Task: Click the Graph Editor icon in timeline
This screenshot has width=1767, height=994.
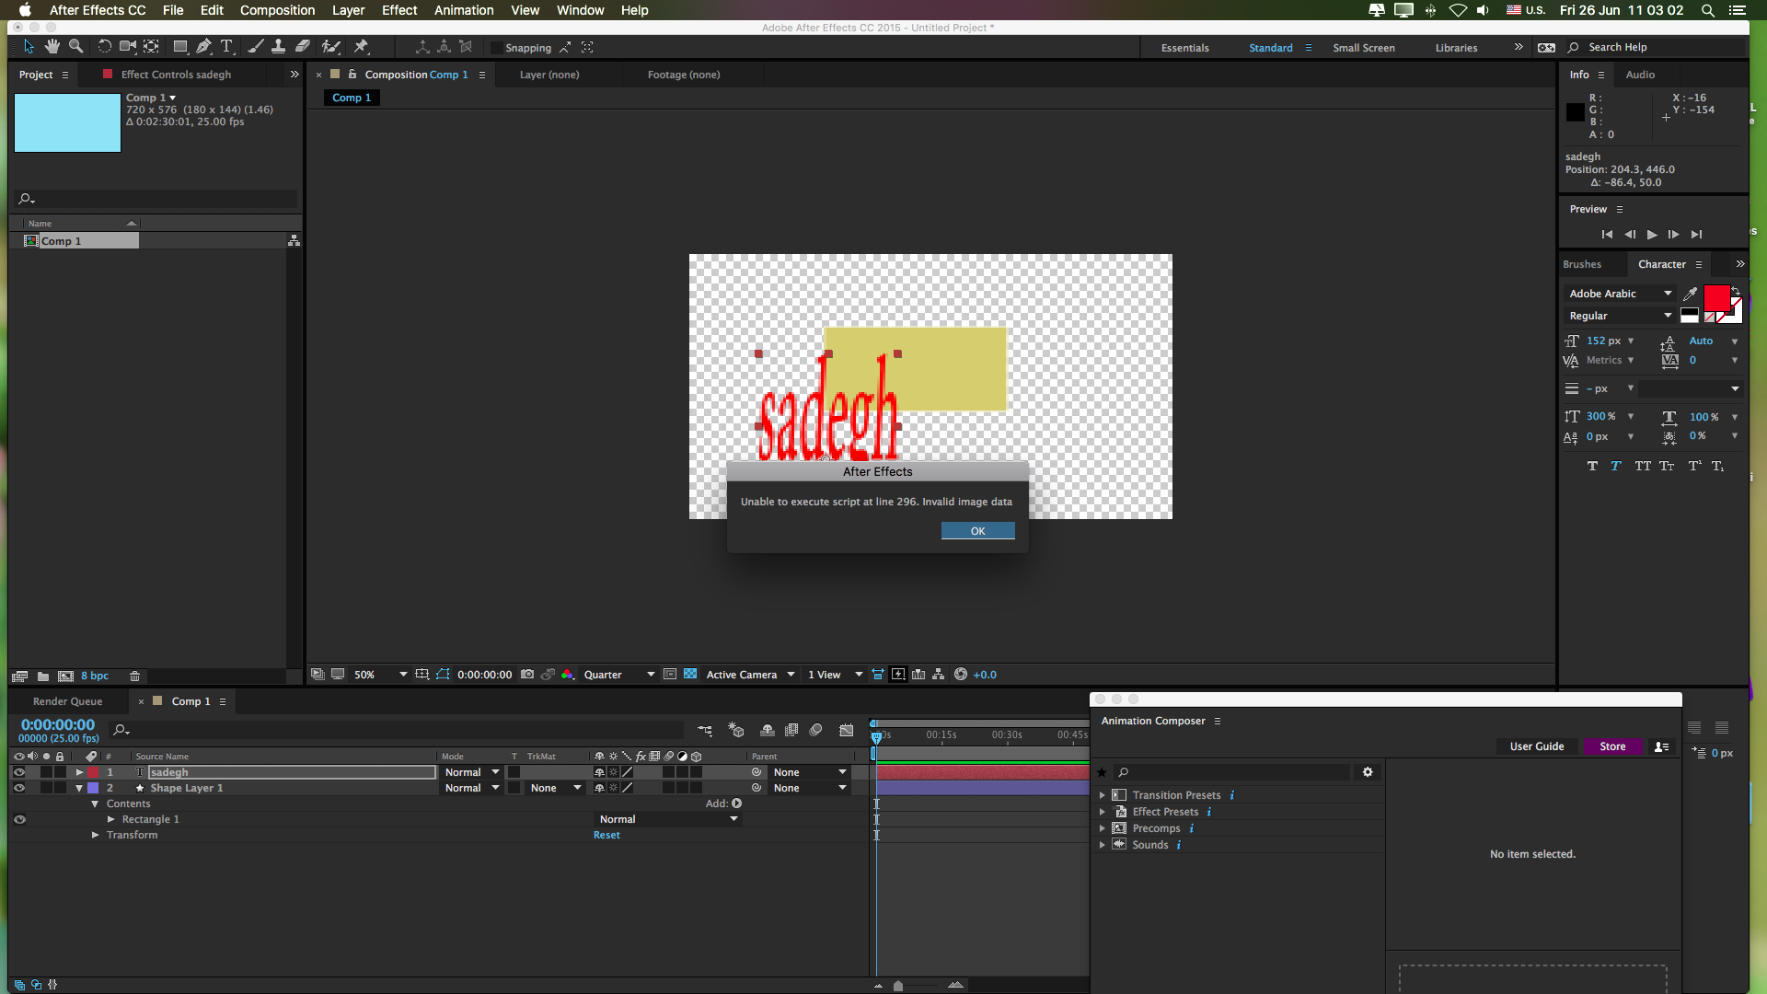Action: point(850,730)
